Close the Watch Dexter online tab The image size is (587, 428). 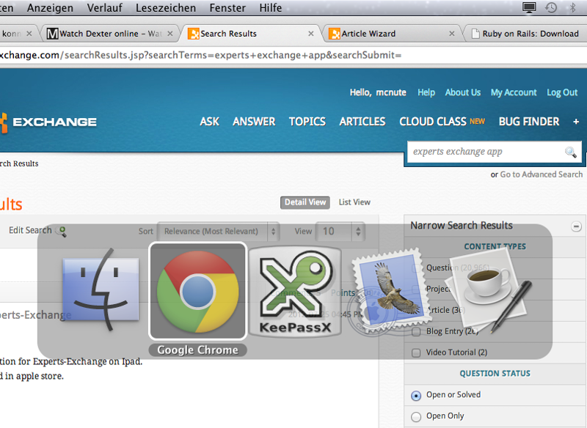point(170,34)
